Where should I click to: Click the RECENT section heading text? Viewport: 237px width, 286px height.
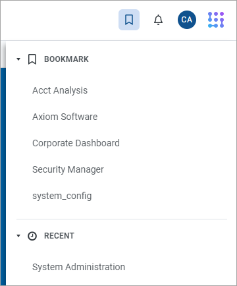[x=59, y=236]
